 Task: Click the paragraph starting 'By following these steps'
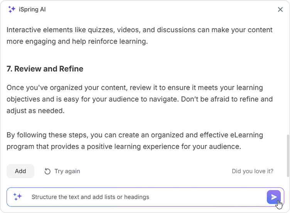135,141
